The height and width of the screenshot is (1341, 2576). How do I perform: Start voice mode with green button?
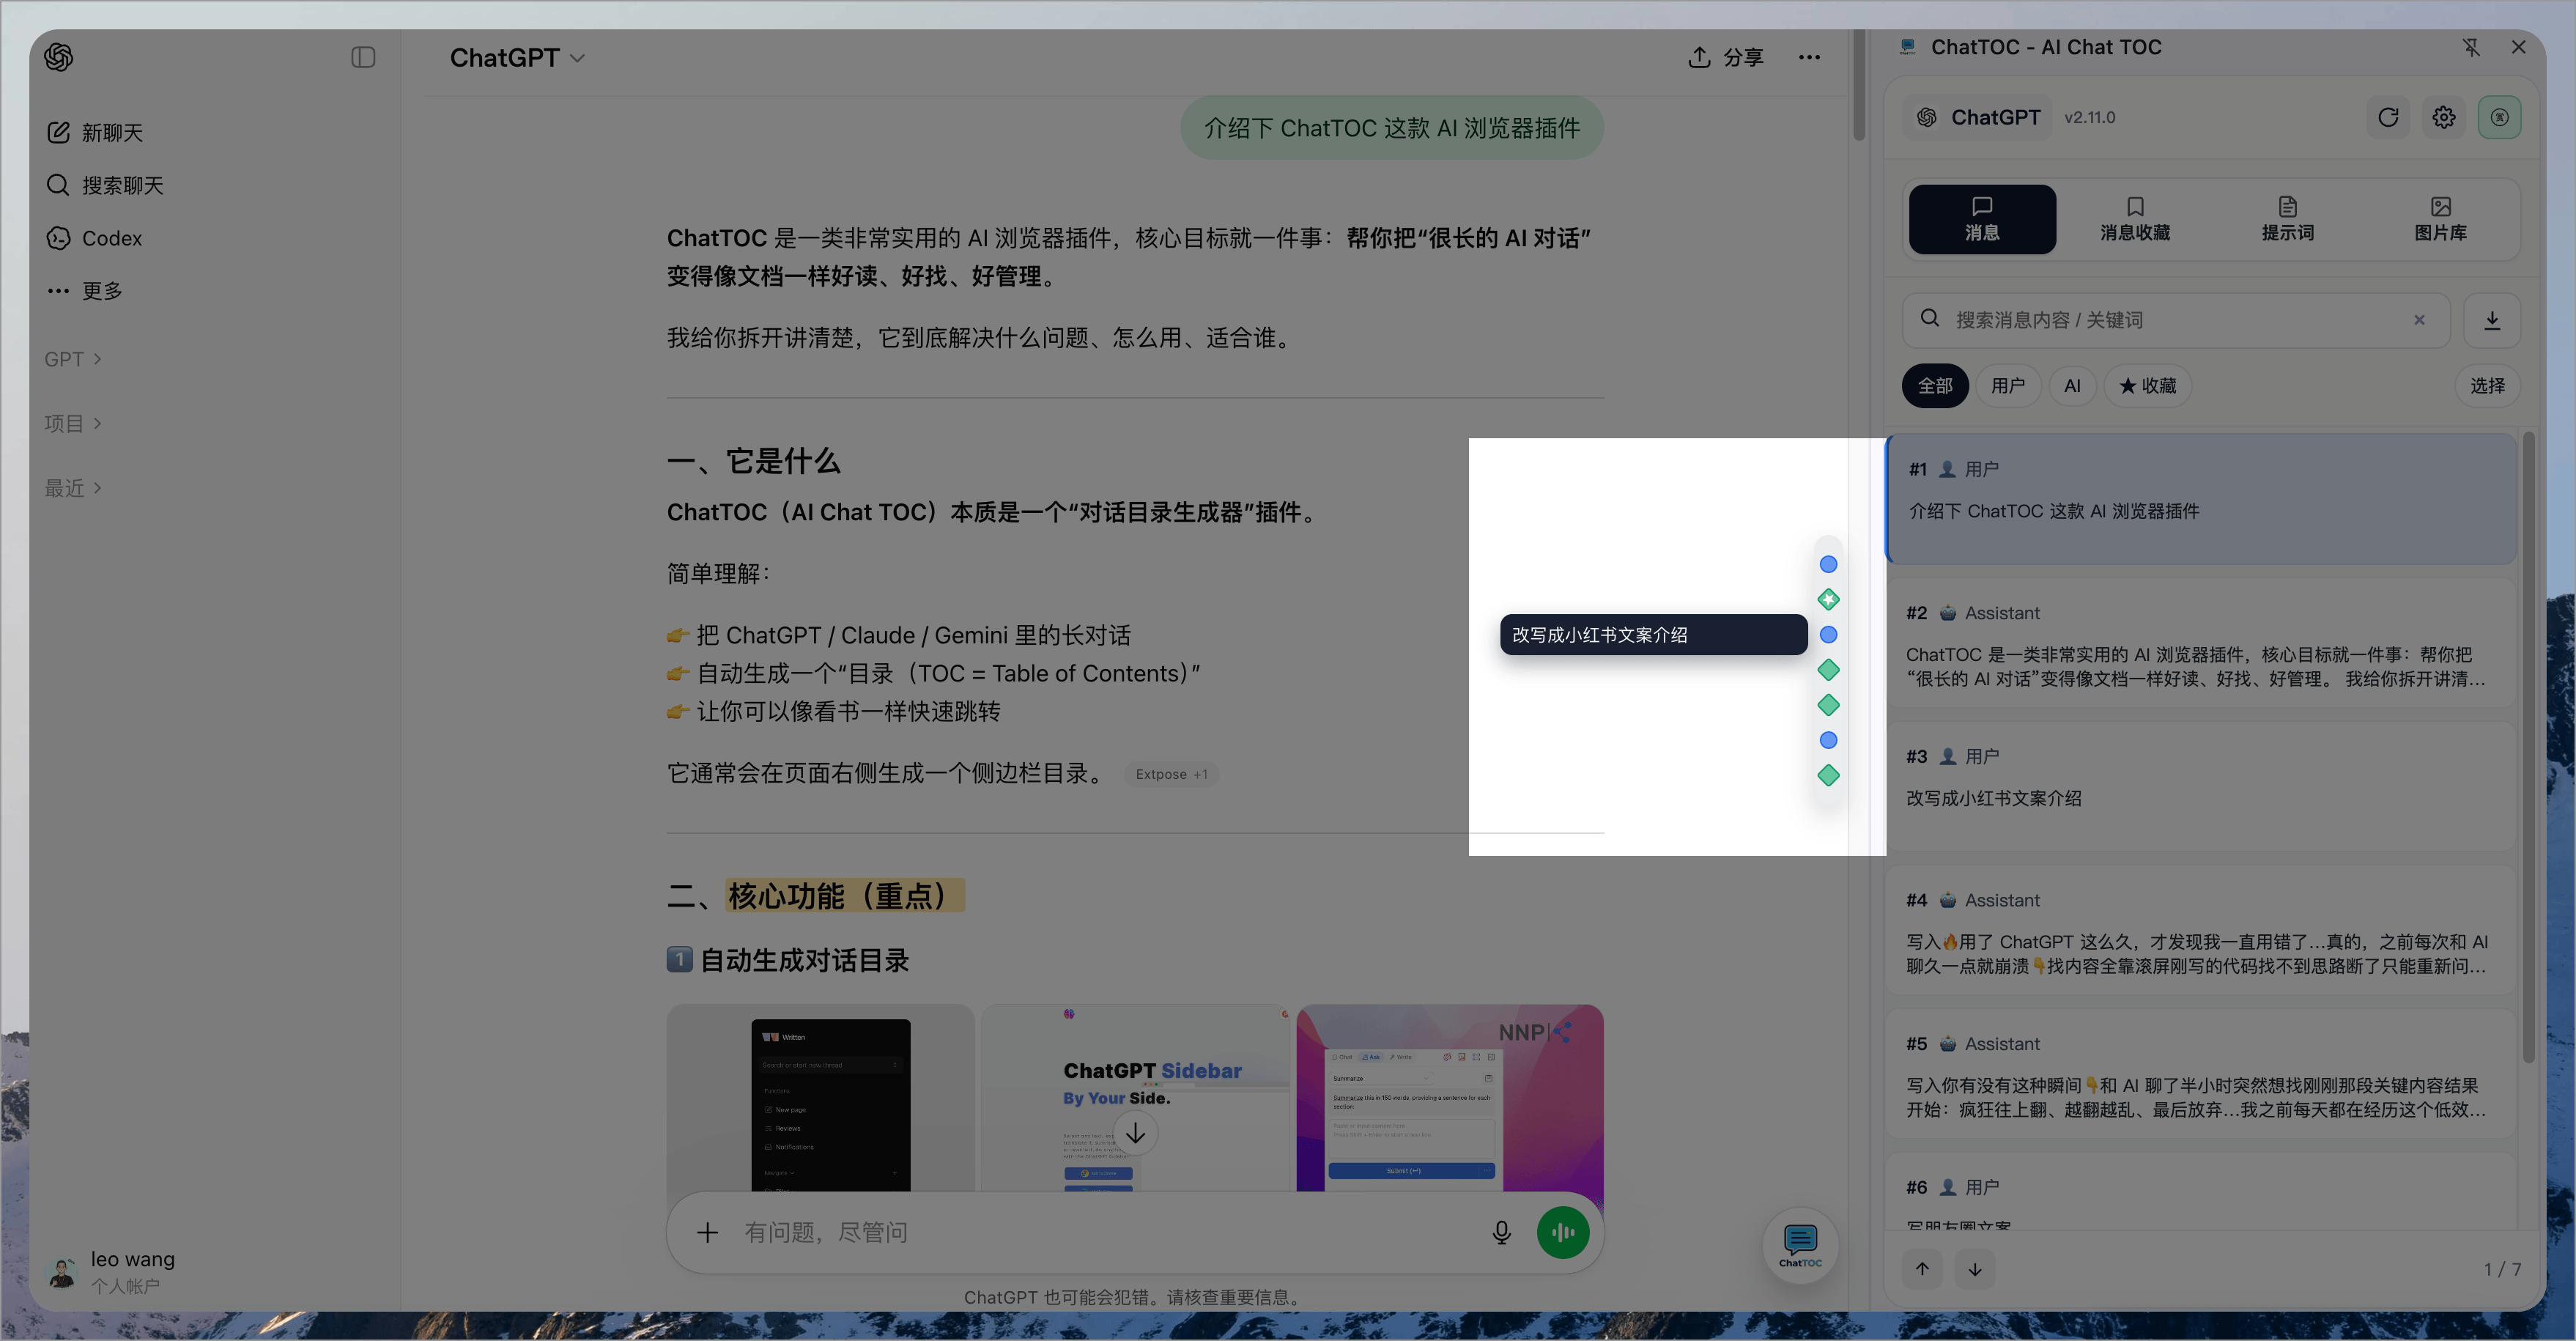tap(1563, 1232)
